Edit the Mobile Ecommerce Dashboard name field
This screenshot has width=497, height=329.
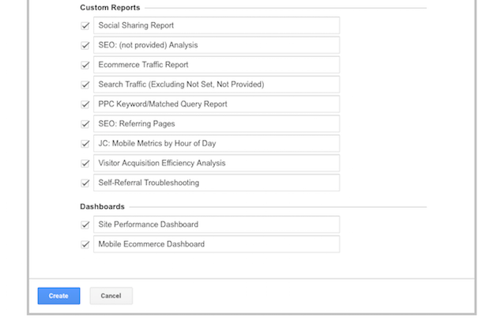pyautogui.click(x=216, y=244)
